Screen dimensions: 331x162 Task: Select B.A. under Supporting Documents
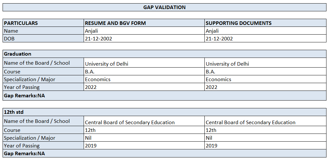(x=211, y=72)
